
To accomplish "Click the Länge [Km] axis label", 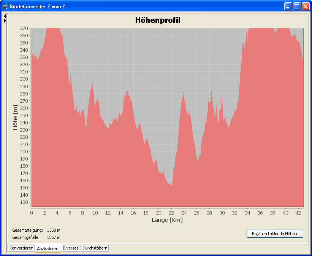I will coord(167,220).
